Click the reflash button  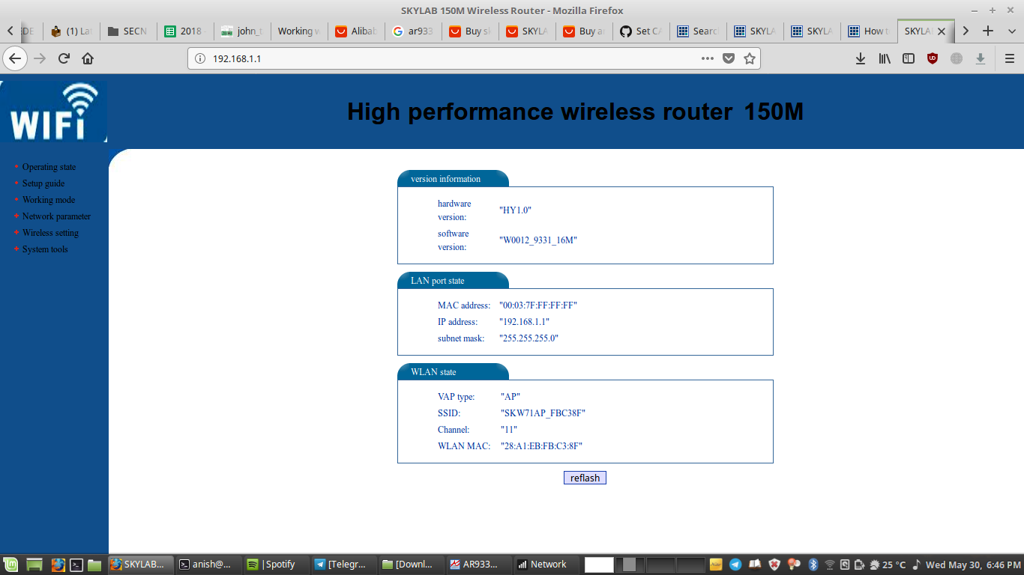pos(585,478)
